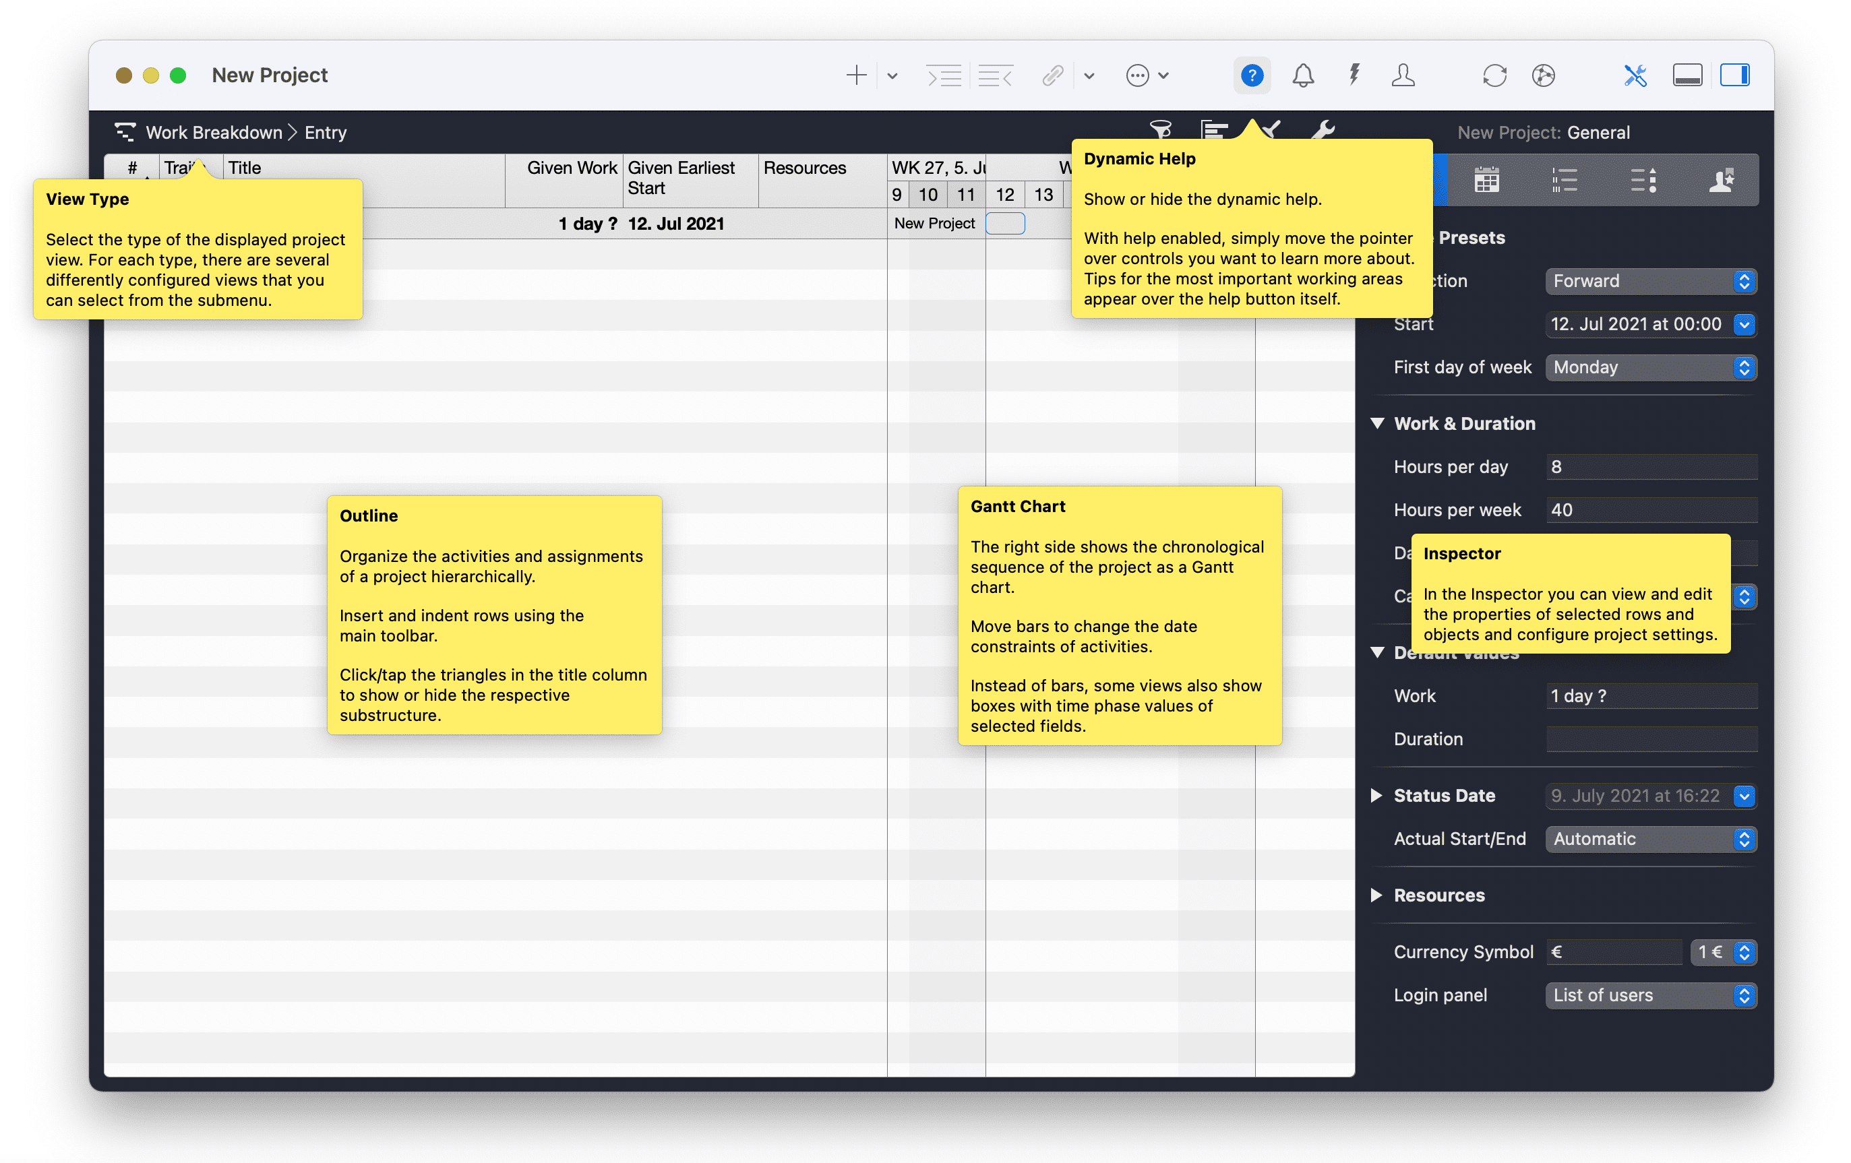
Task: Toggle the bottom panel visibility
Action: 1687,75
